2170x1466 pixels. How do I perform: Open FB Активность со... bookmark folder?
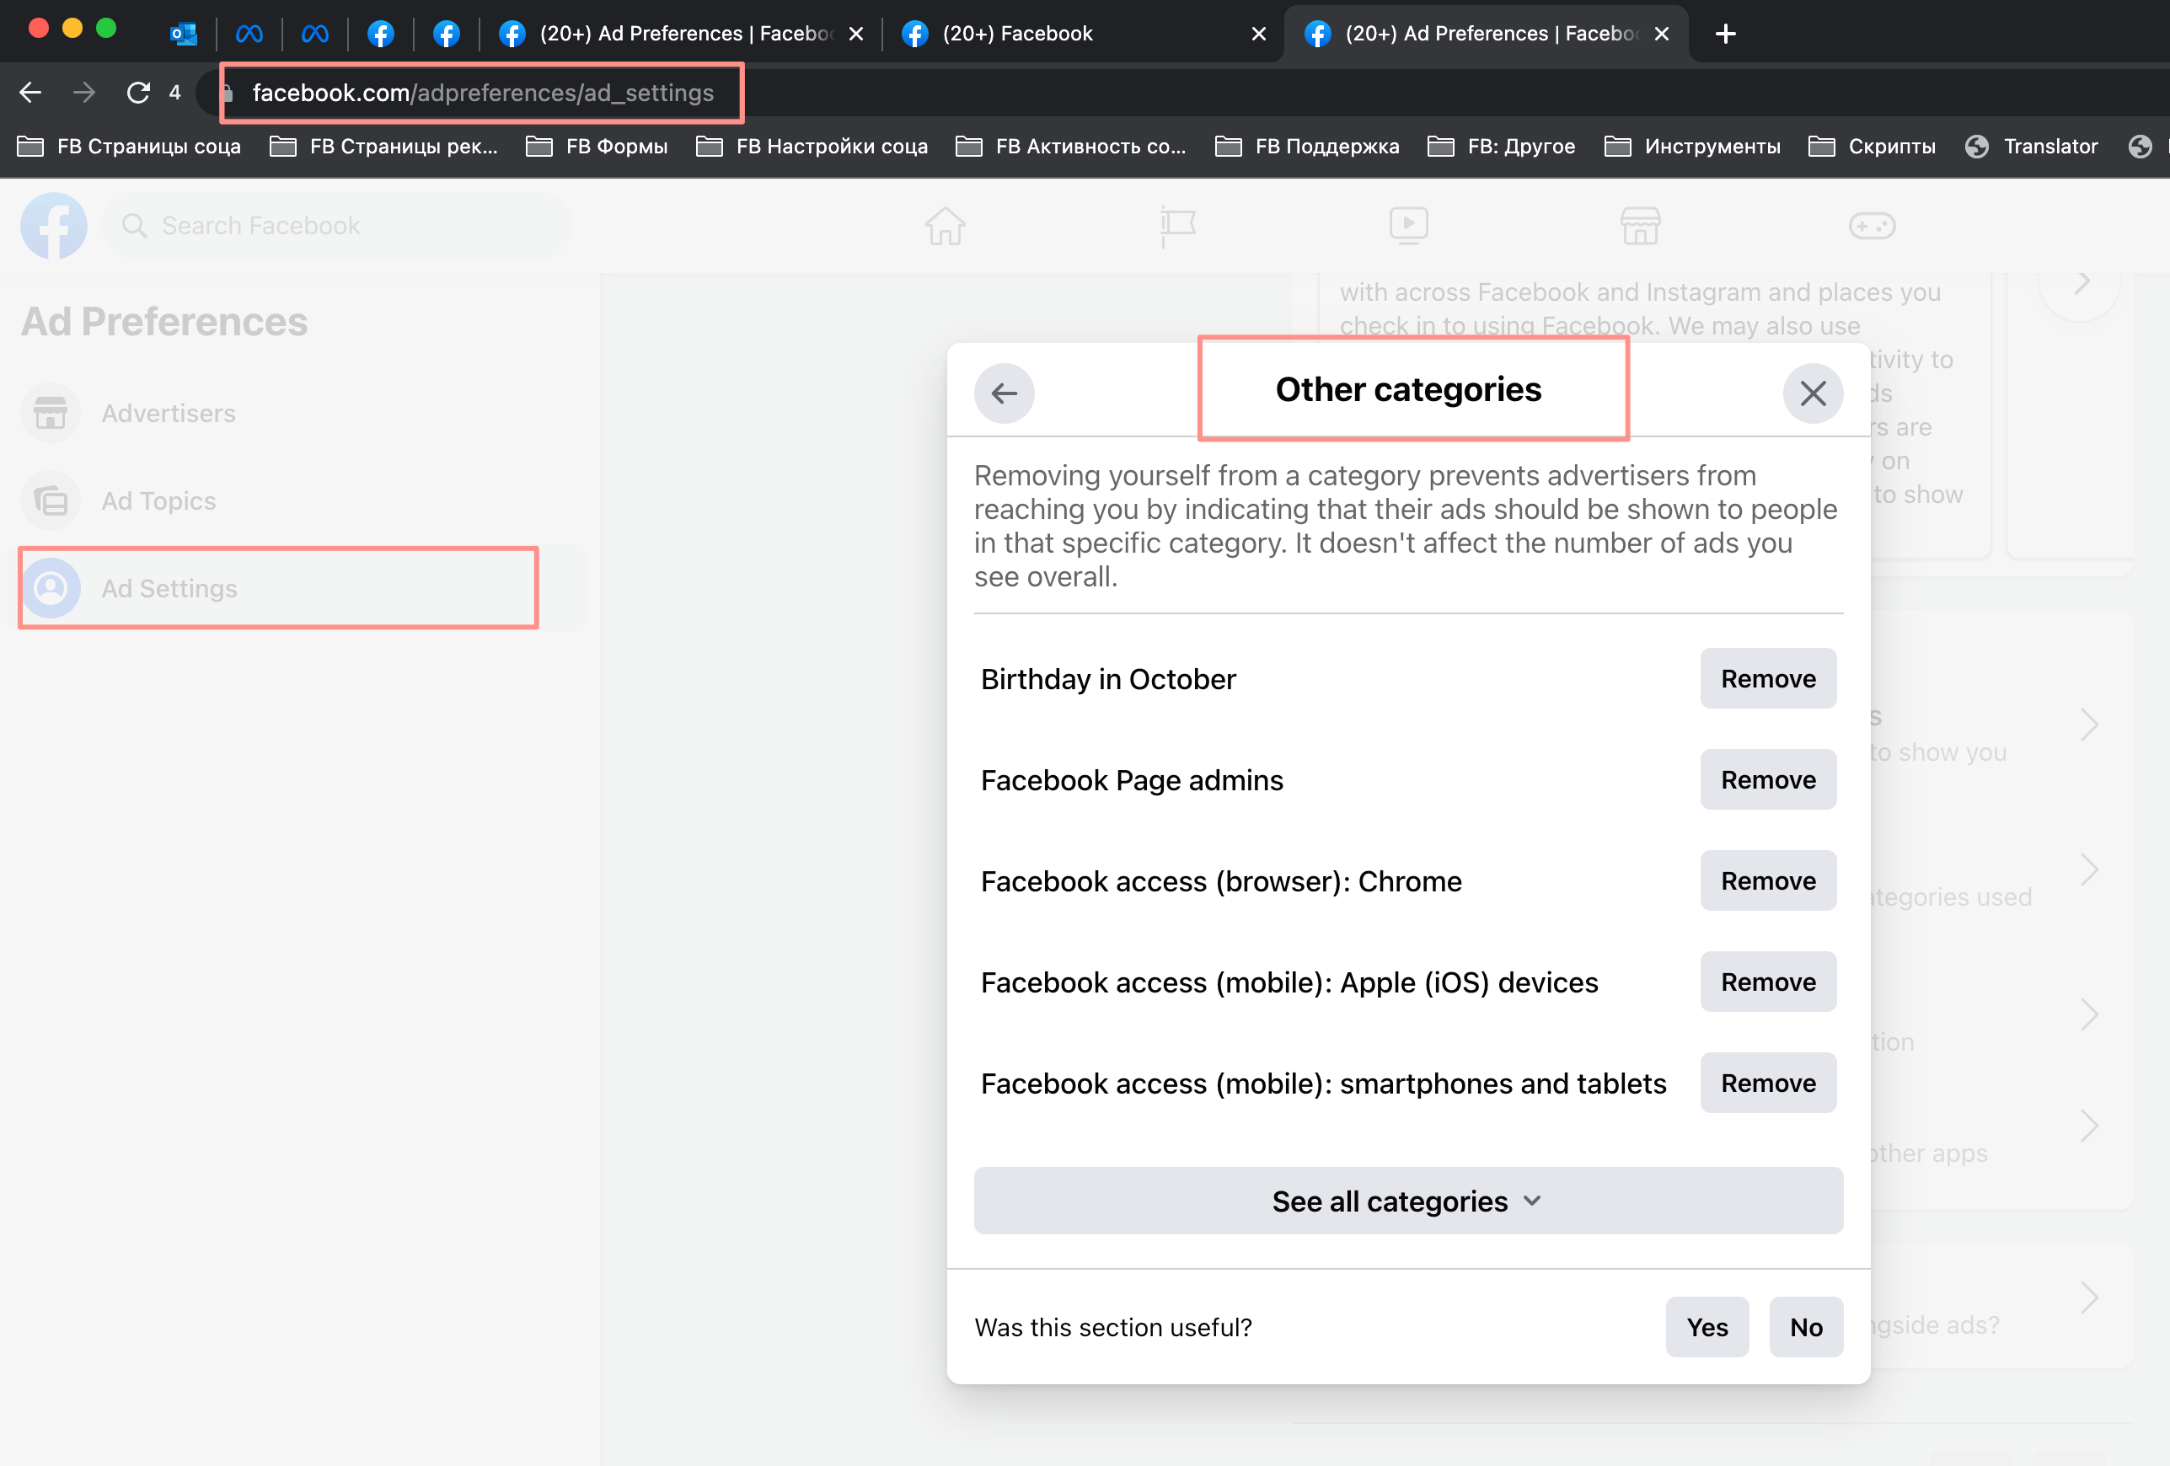[x=1071, y=146]
